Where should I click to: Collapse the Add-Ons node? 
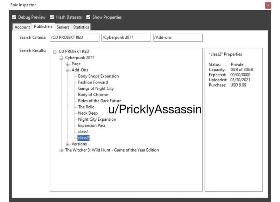68,70
